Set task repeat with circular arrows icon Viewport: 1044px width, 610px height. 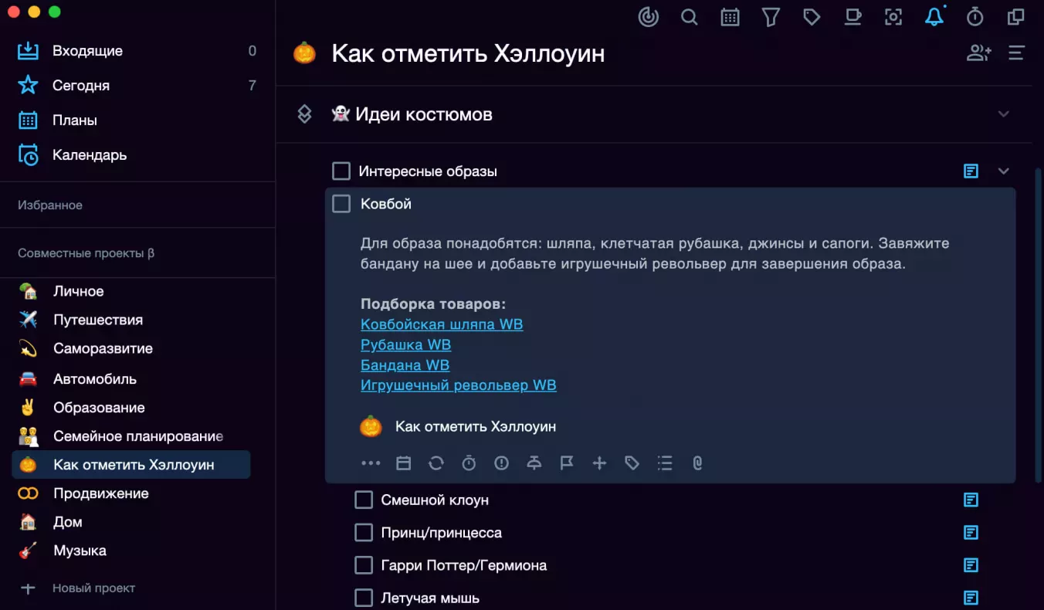point(436,463)
